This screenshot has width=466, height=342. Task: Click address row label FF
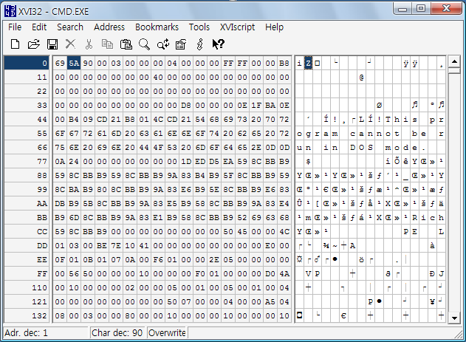(x=27, y=273)
